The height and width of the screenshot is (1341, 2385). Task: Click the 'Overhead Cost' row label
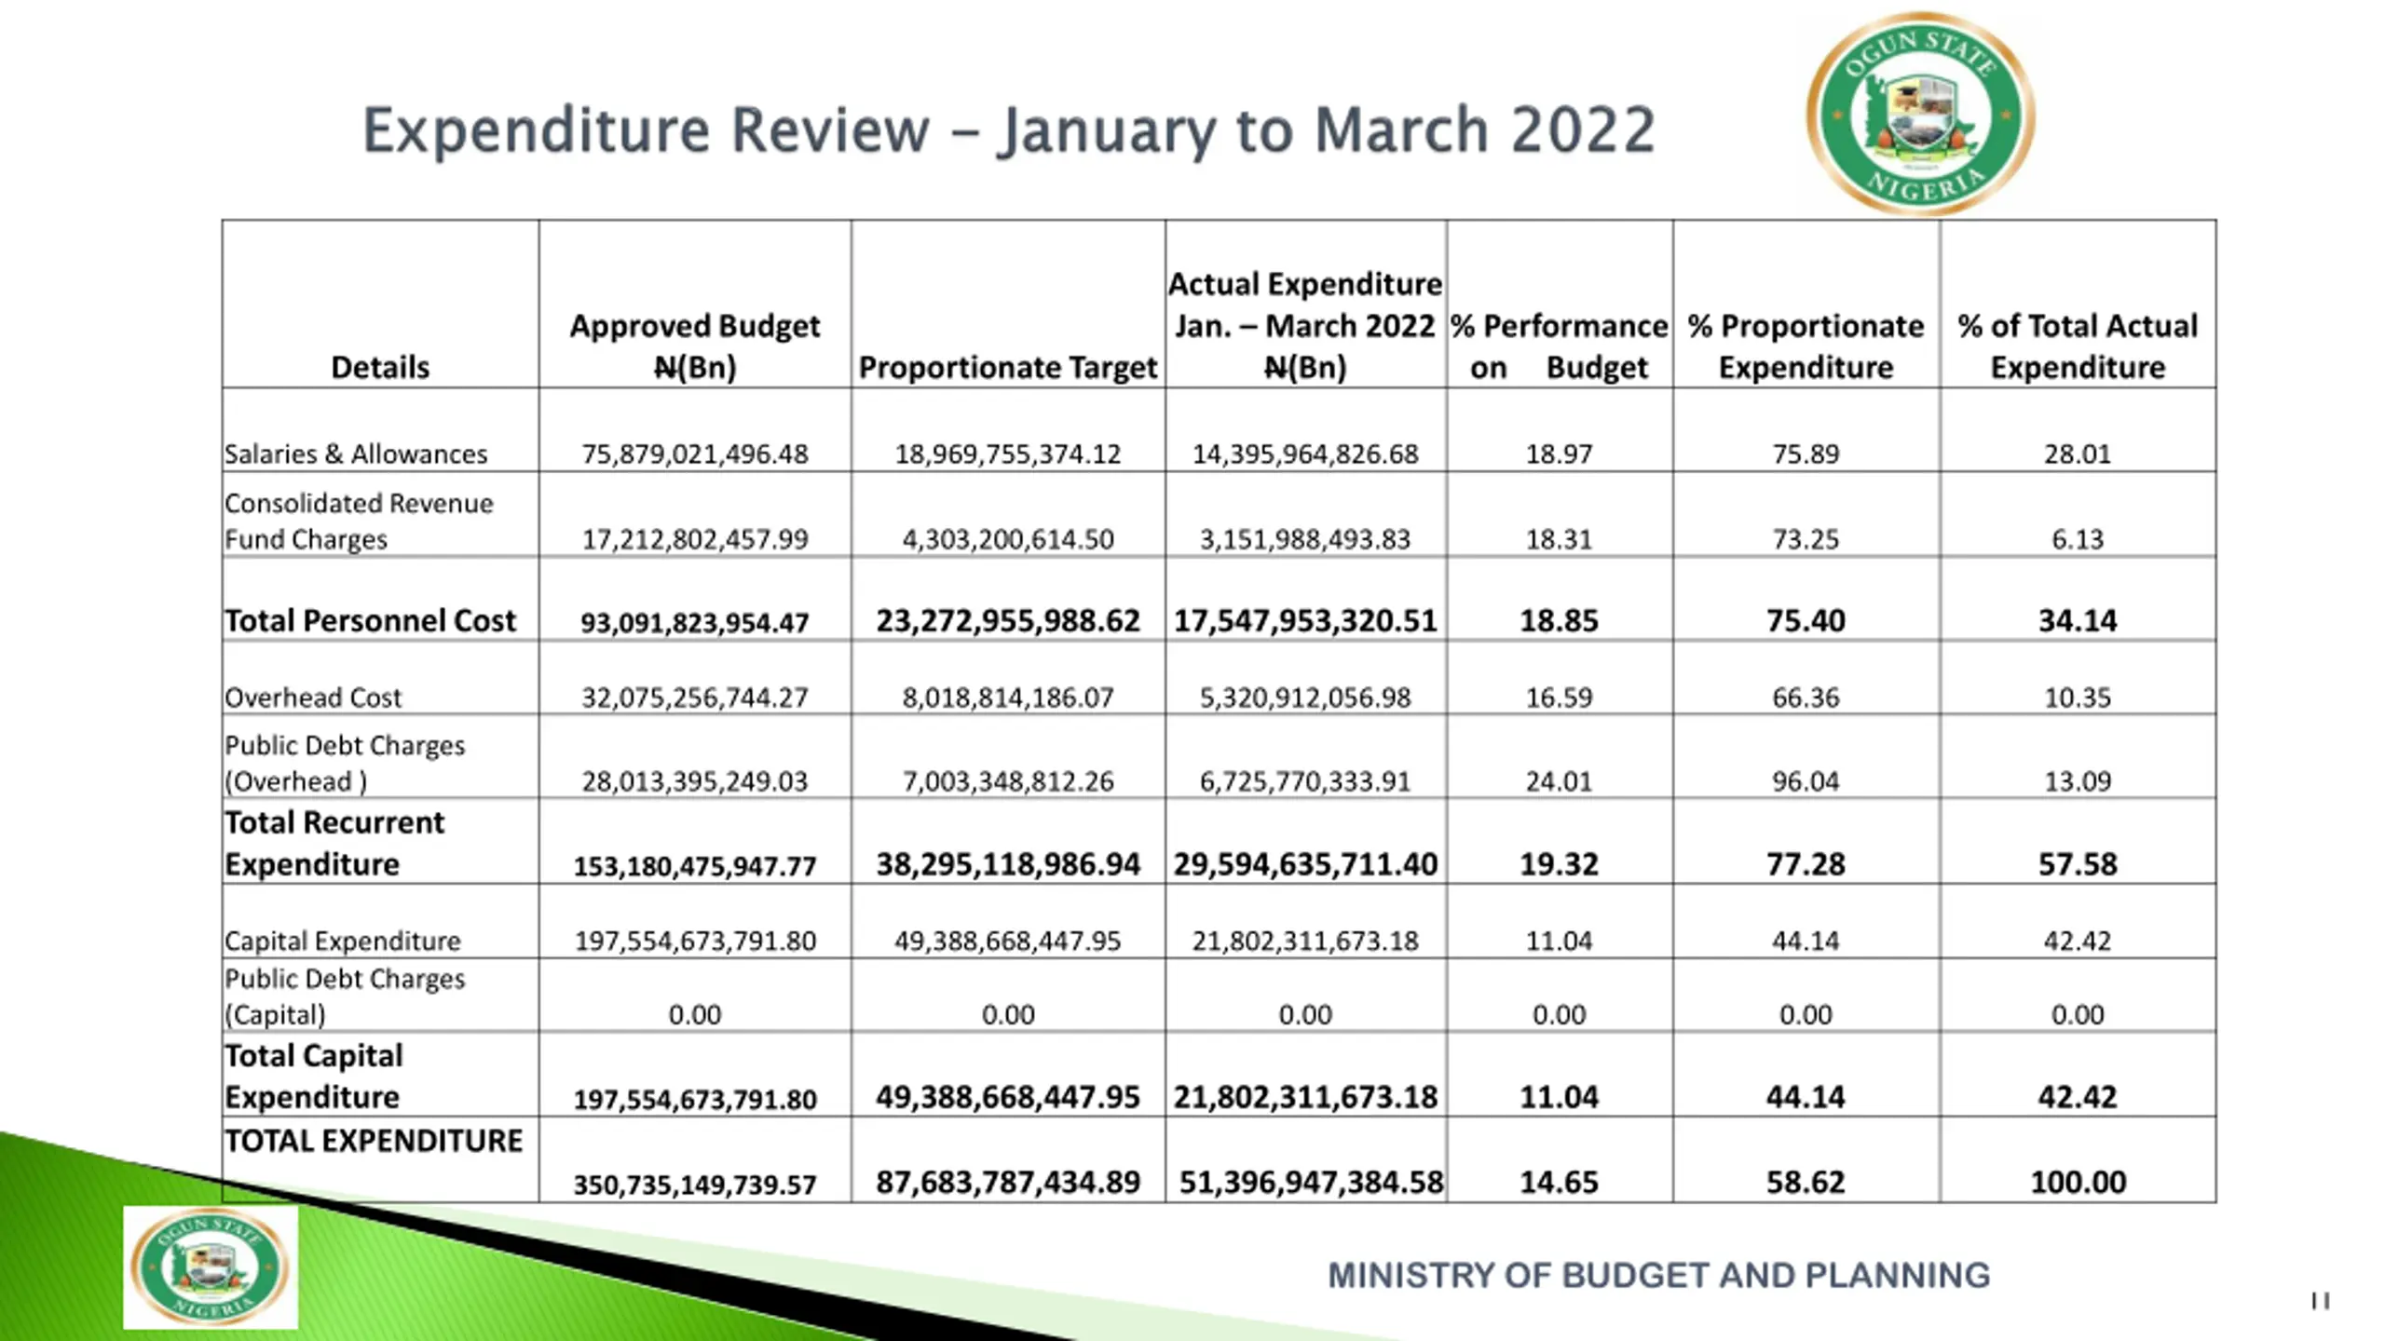coord(313,698)
